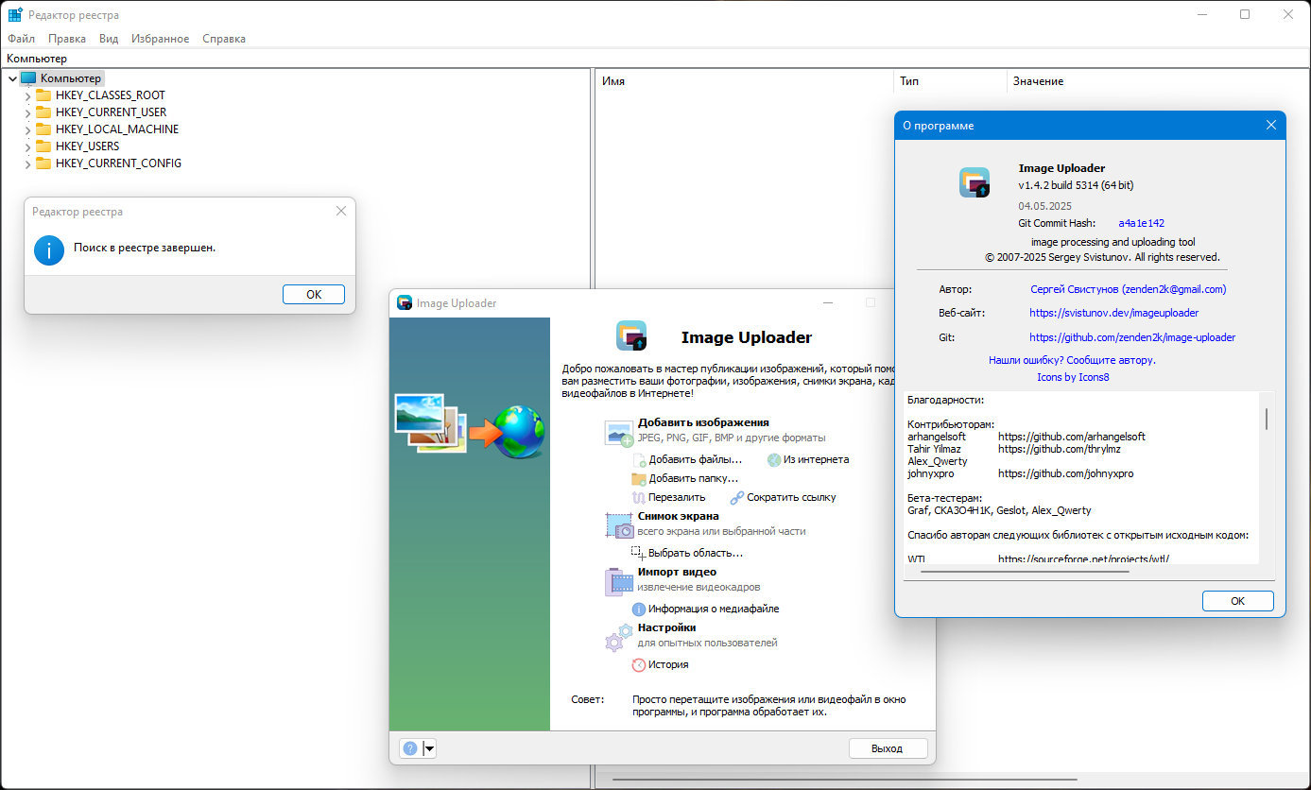Click the Git commit hash a4a1e142

click(x=1141, y=223)
